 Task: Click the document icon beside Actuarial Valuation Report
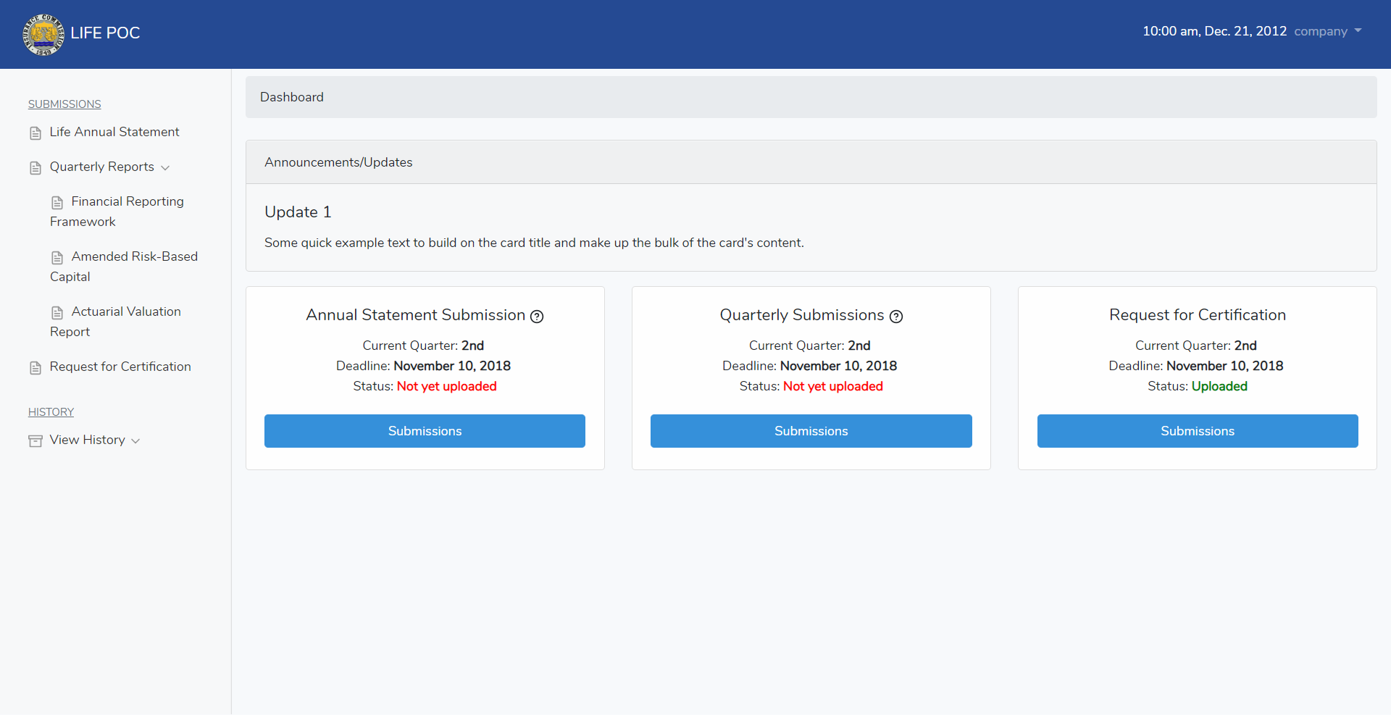(57, 313)
